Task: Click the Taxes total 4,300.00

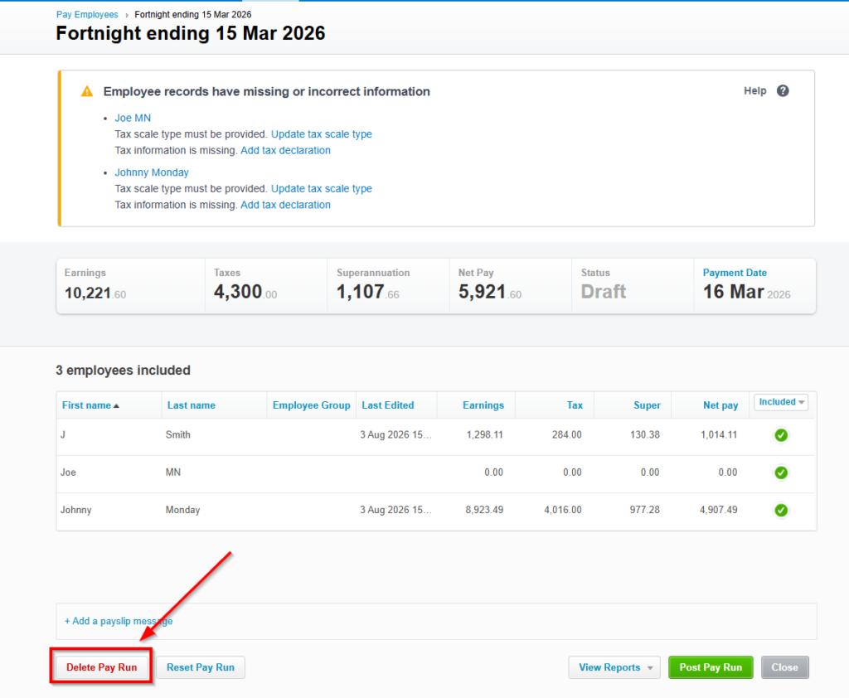Action: [x=245, y=293]
